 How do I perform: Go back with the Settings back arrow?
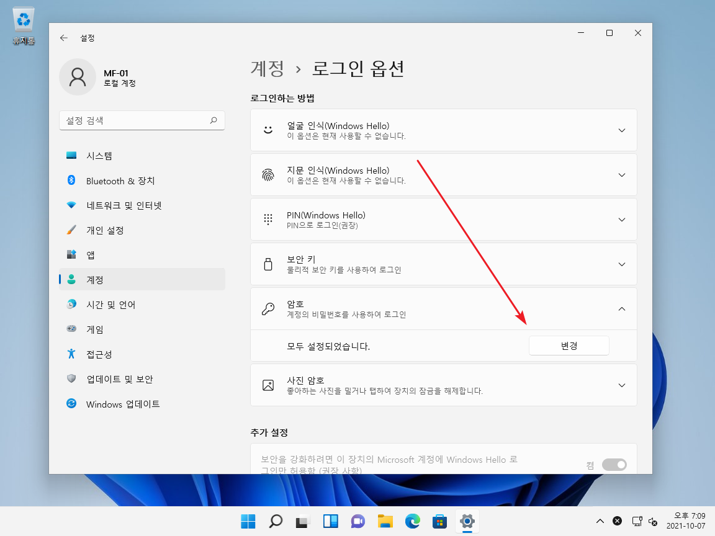(x=64, y=38)
